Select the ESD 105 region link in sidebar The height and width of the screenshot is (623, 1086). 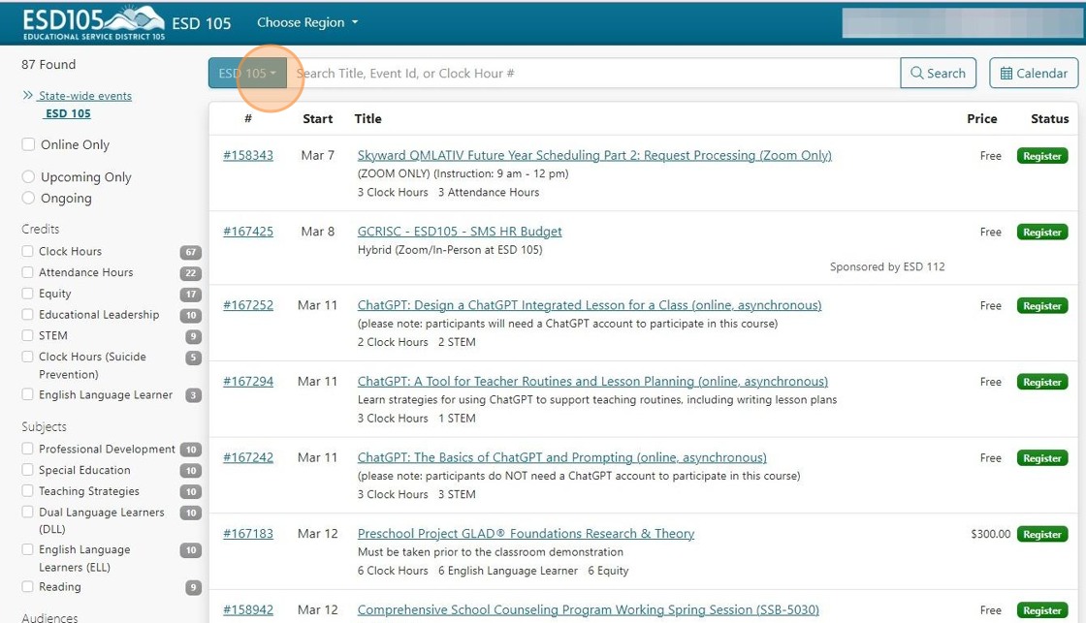point(68,113)
